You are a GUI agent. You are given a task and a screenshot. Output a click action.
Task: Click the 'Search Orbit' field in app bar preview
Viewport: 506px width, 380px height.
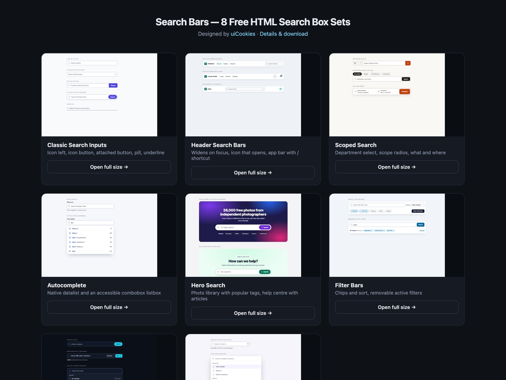245,89
